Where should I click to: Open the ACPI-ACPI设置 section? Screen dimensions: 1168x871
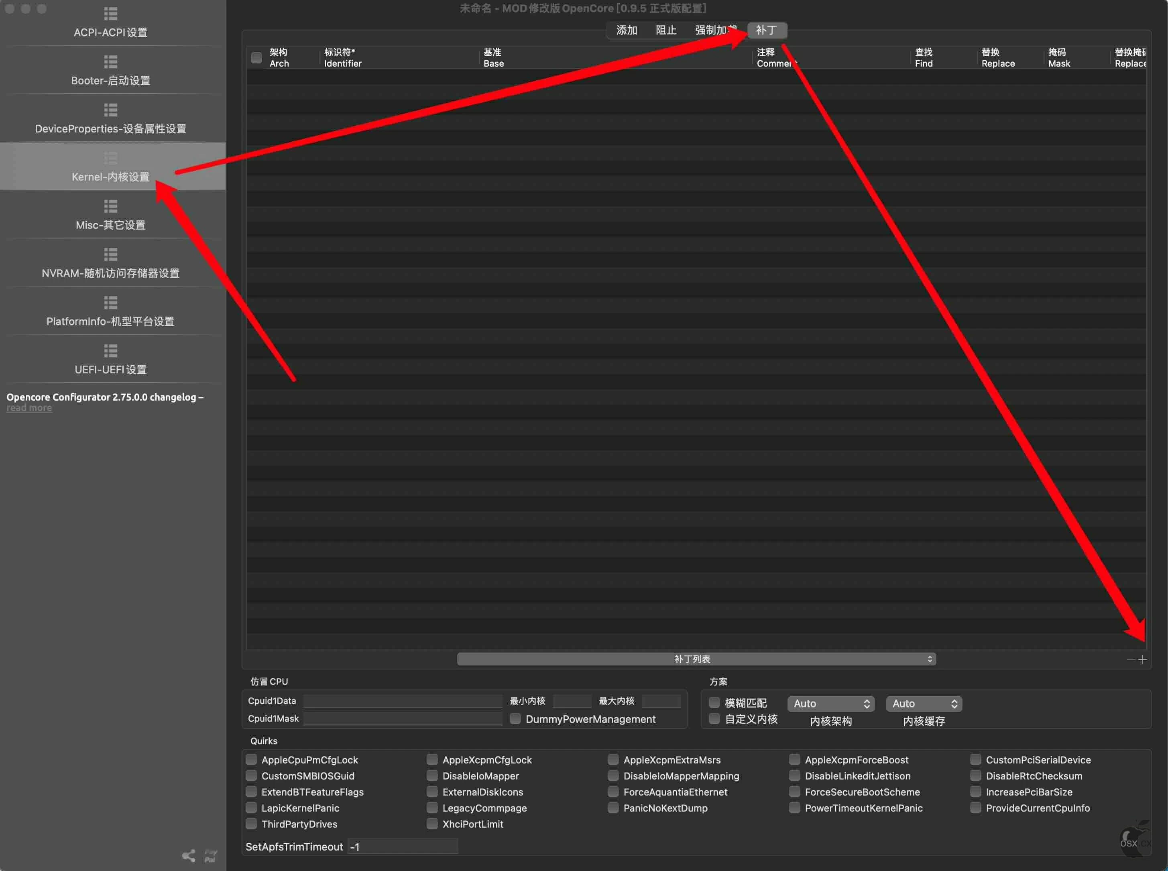point(111,22)
